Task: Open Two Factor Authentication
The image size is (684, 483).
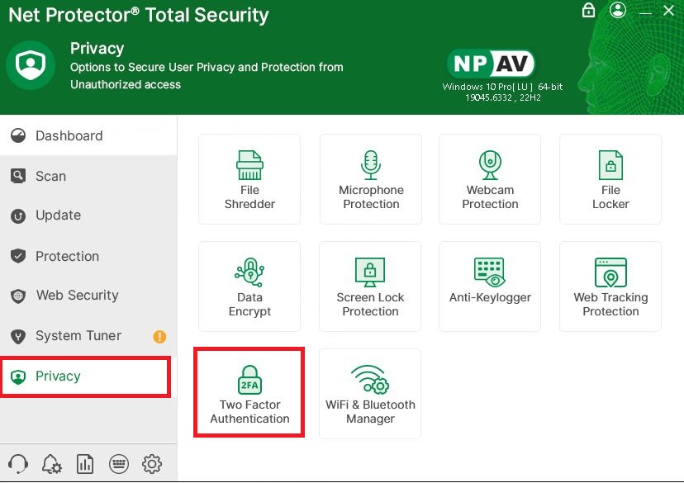Action: click(249, 394)
